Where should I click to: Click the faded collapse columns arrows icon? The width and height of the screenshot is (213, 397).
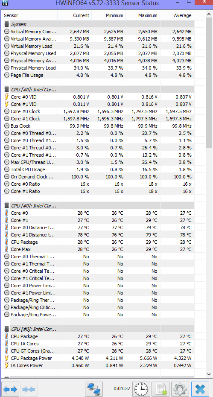(x=29, y=389)
